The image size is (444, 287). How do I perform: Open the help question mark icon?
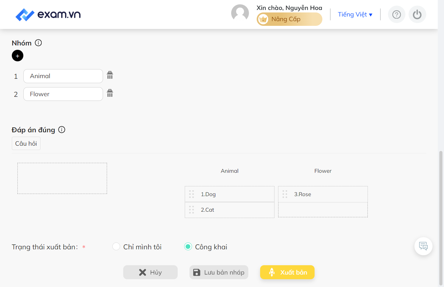point(396,15)
